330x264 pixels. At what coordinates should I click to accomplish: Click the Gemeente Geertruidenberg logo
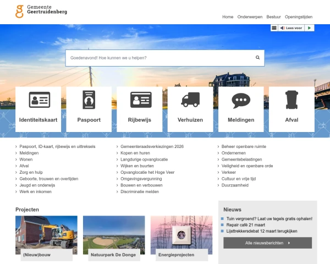click(41, 11)
